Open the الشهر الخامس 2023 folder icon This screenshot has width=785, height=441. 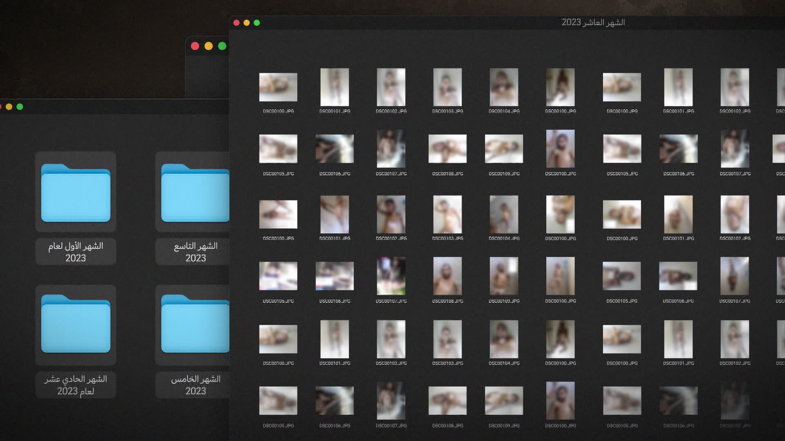195,323
